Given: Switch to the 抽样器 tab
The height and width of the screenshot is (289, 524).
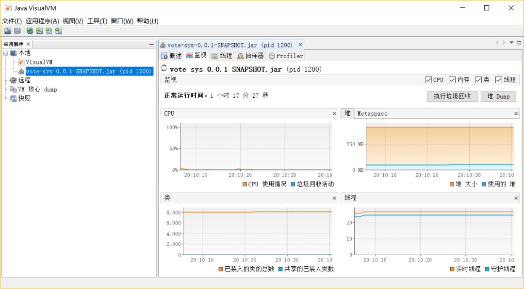Looking at the screenshot, I should (x=250, y=56).
